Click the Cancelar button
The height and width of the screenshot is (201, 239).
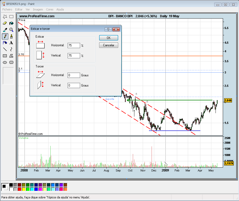(x=109, y=45)
